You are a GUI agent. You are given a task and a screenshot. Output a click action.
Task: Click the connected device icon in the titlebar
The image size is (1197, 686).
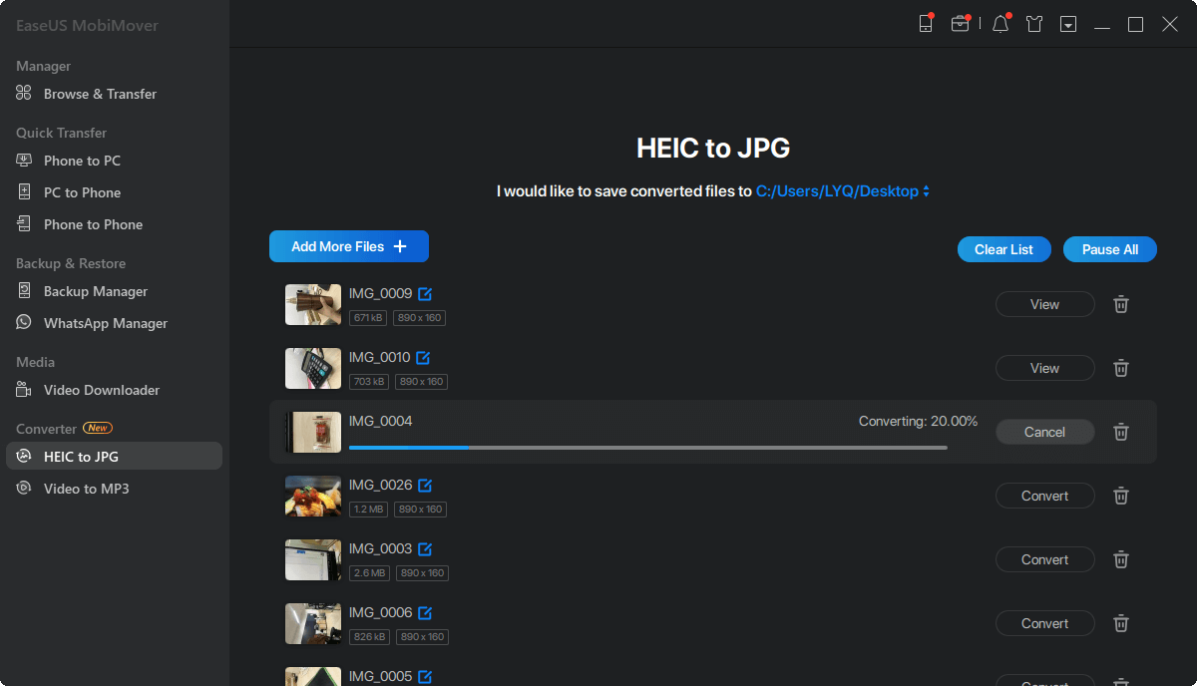coord(925,23)
